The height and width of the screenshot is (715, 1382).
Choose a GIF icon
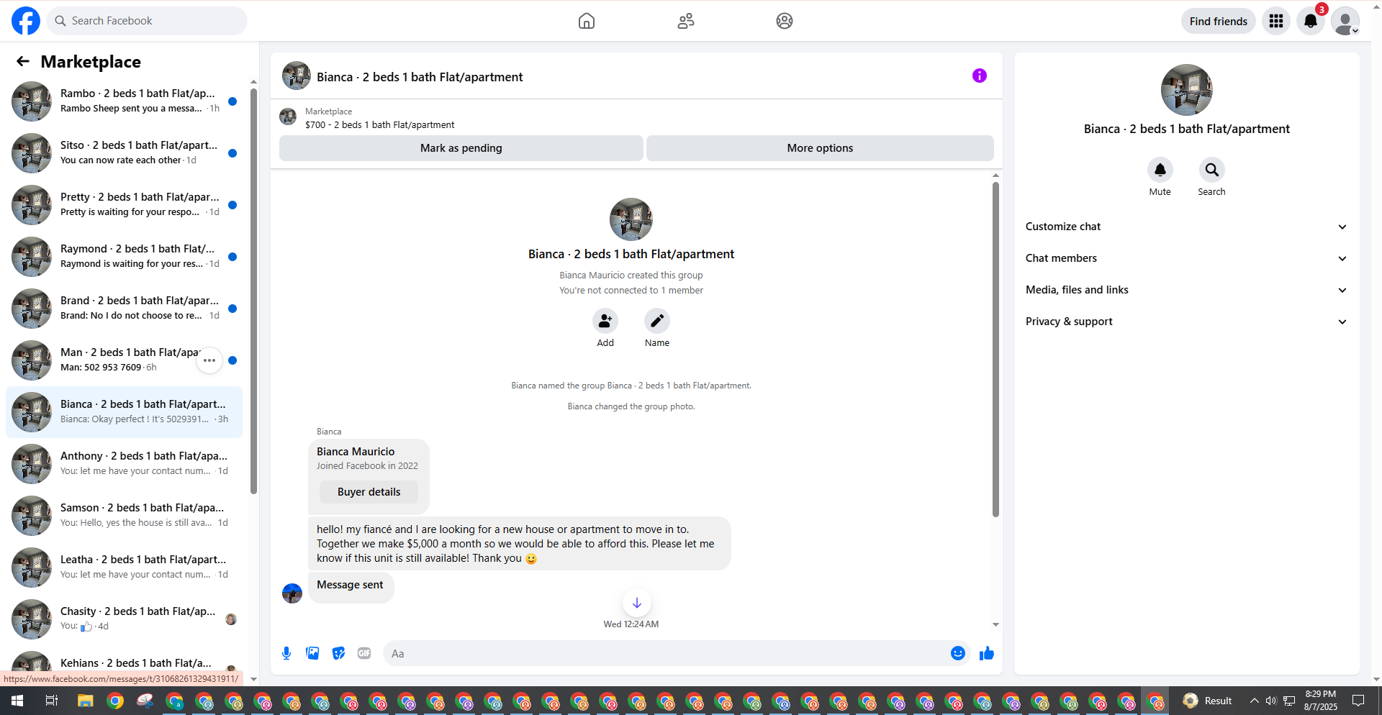pos(364,653)
